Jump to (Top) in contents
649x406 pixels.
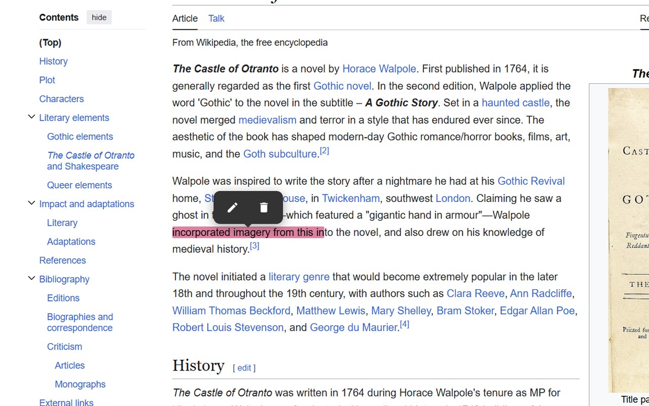[50, 43]
